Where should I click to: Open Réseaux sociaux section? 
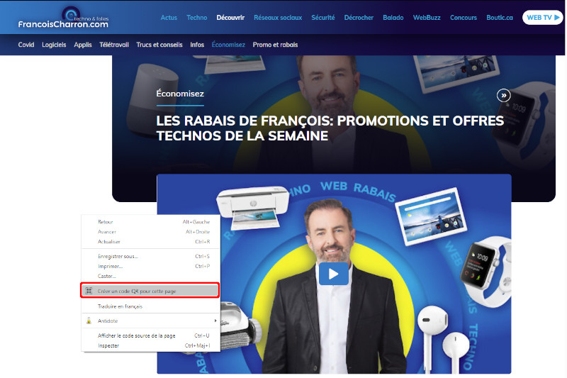point(278,17)
